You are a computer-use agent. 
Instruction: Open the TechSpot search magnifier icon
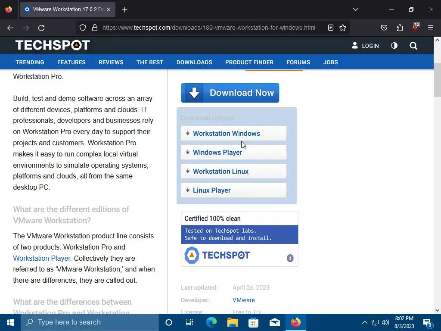point(413,46)
